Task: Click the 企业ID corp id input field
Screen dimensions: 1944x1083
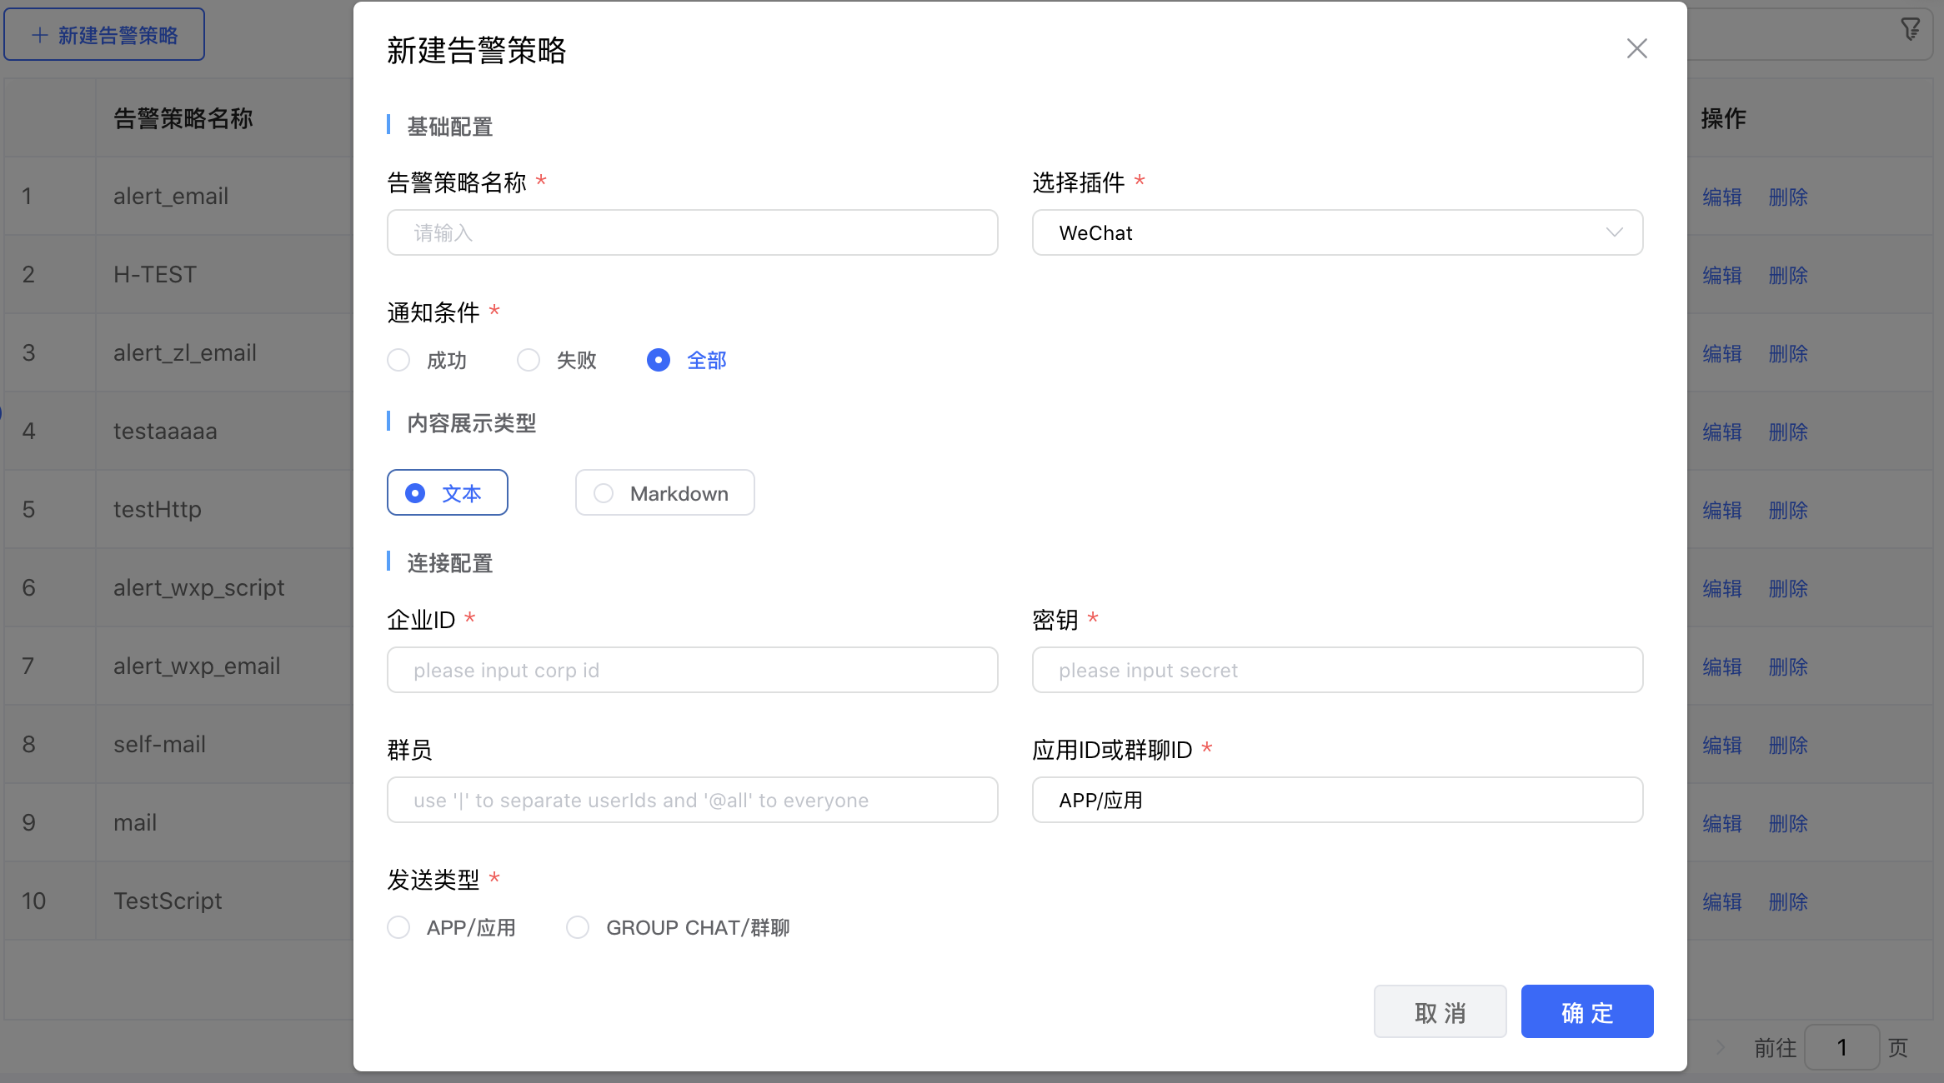Action: coord(692,669)
